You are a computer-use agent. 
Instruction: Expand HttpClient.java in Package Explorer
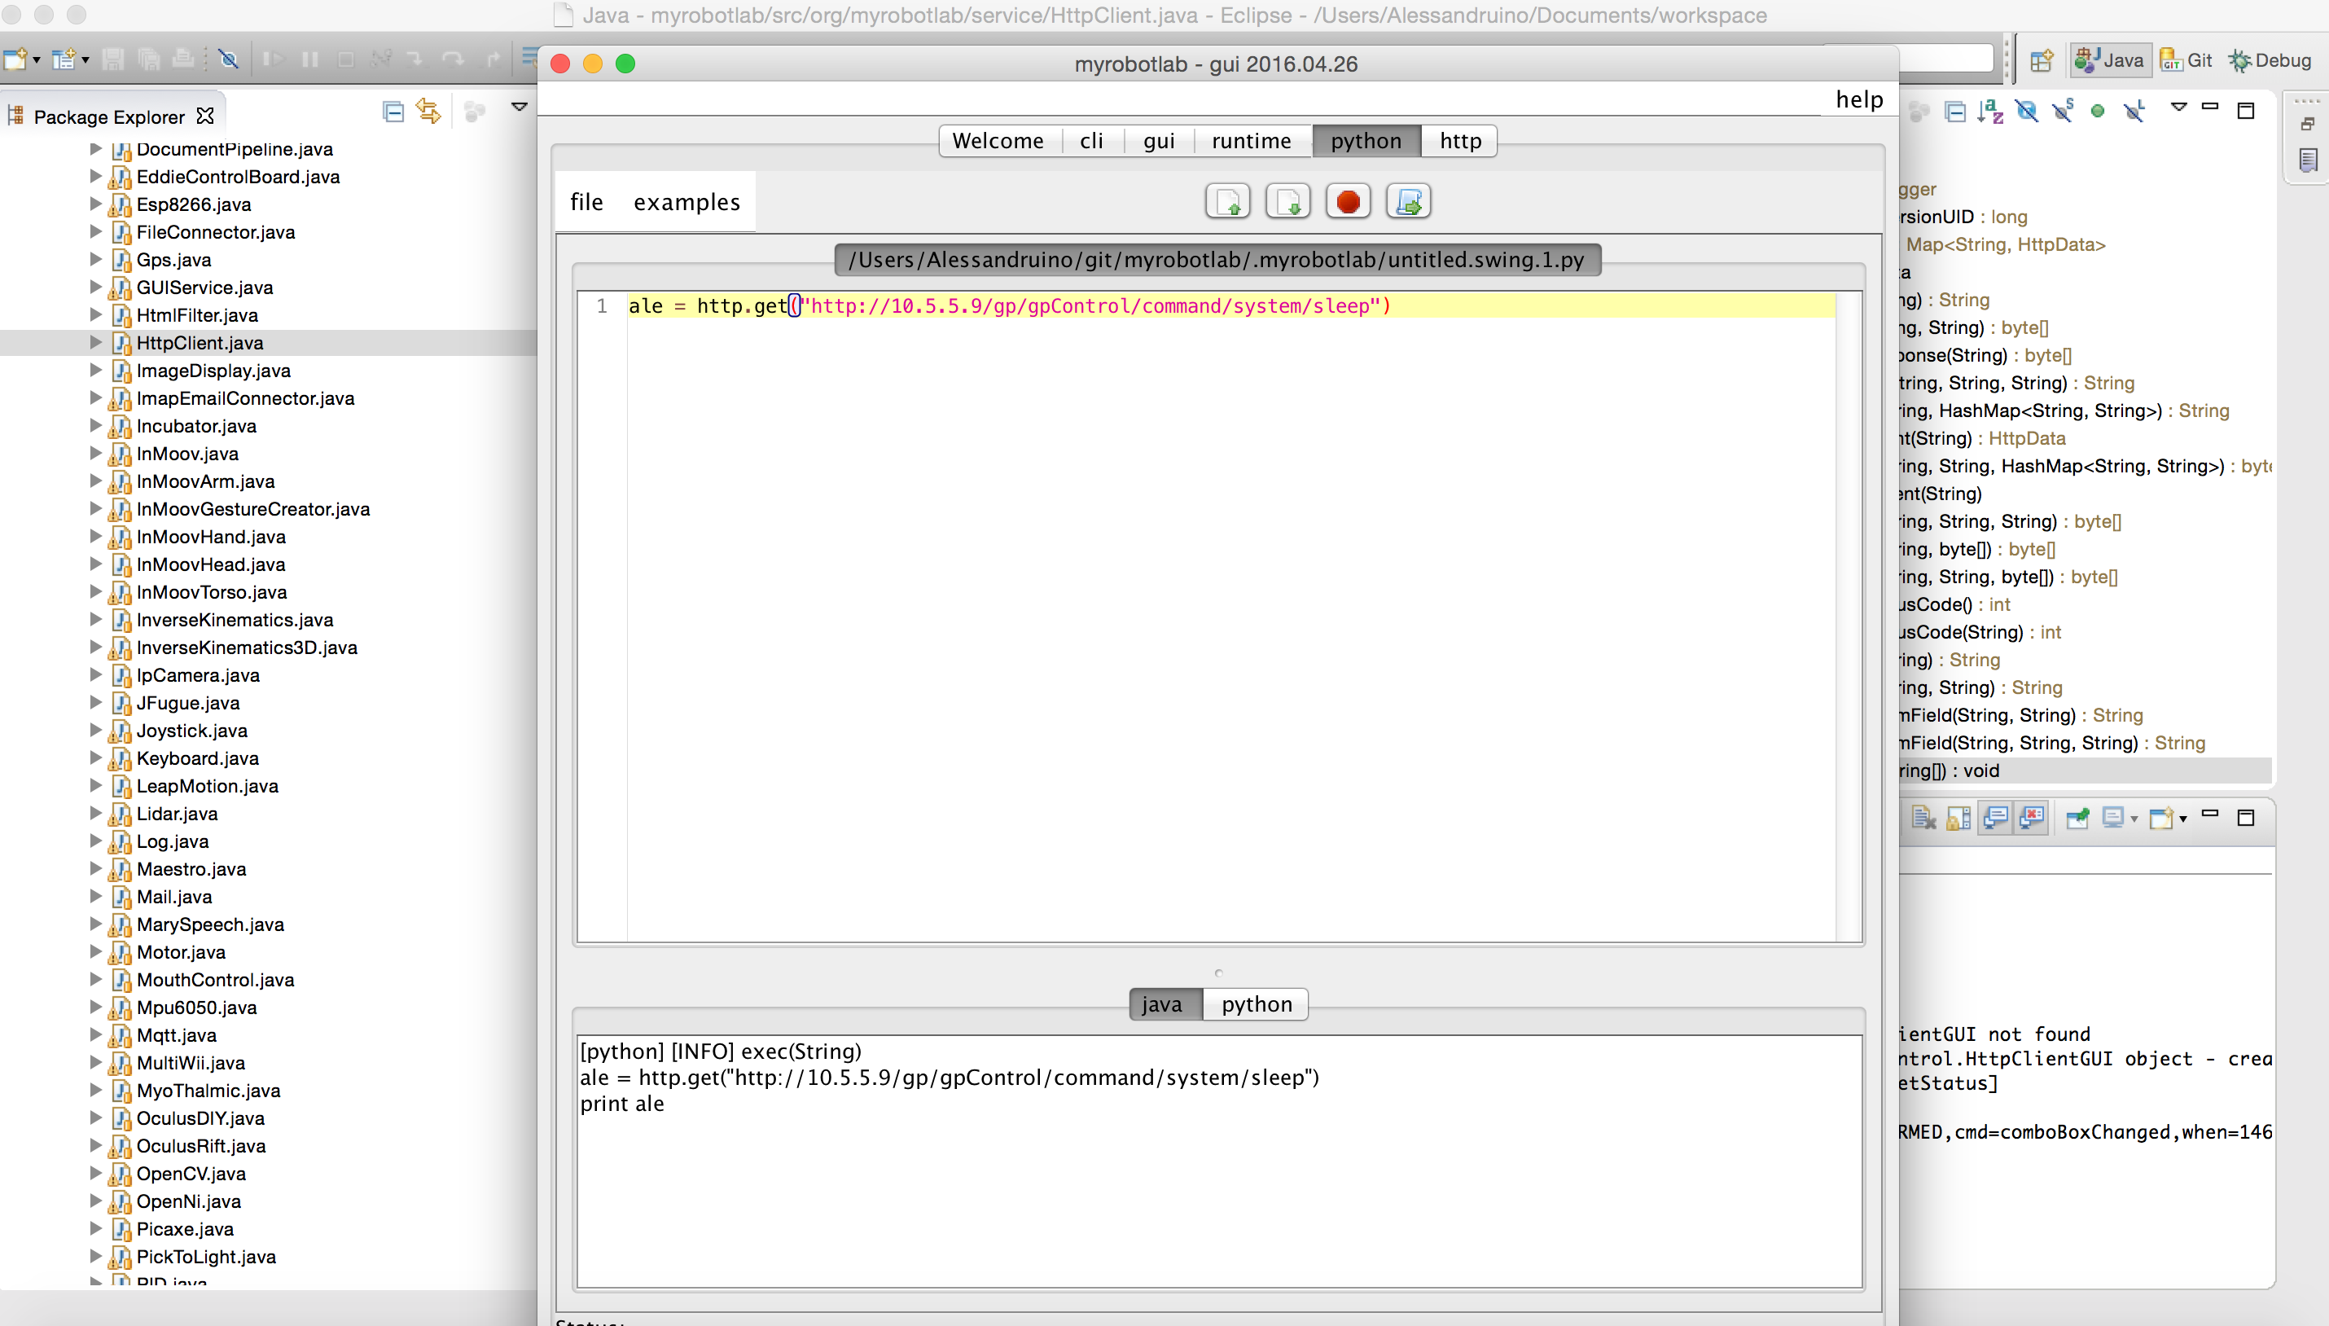(x=97, y=342)
